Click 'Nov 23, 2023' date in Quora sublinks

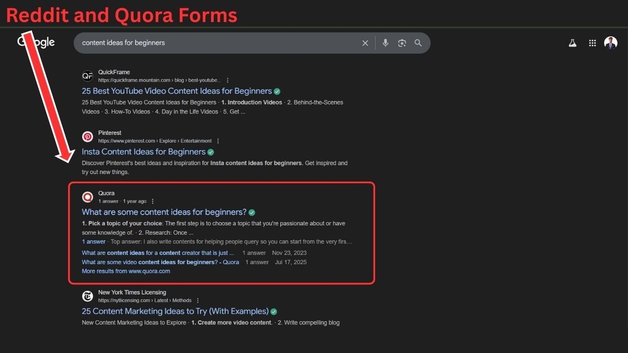[x=289, y=253]
